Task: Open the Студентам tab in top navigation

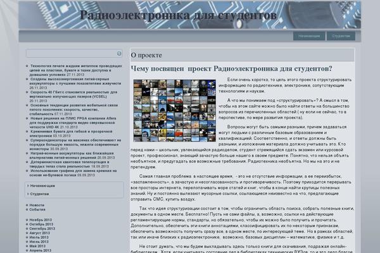Action: click(x=341, y=36)
